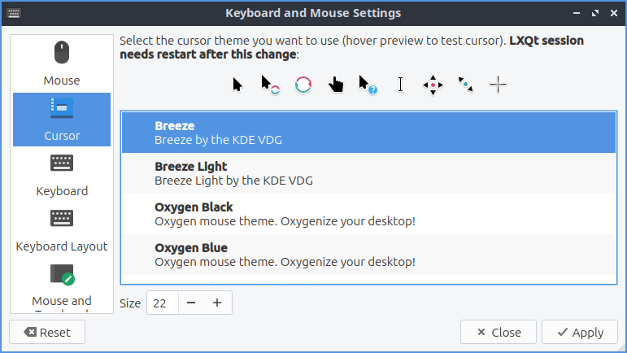This screenshot has height=353, width=627.
Task: Click the spinning wait cursor preview
Action: coord(303,85)
